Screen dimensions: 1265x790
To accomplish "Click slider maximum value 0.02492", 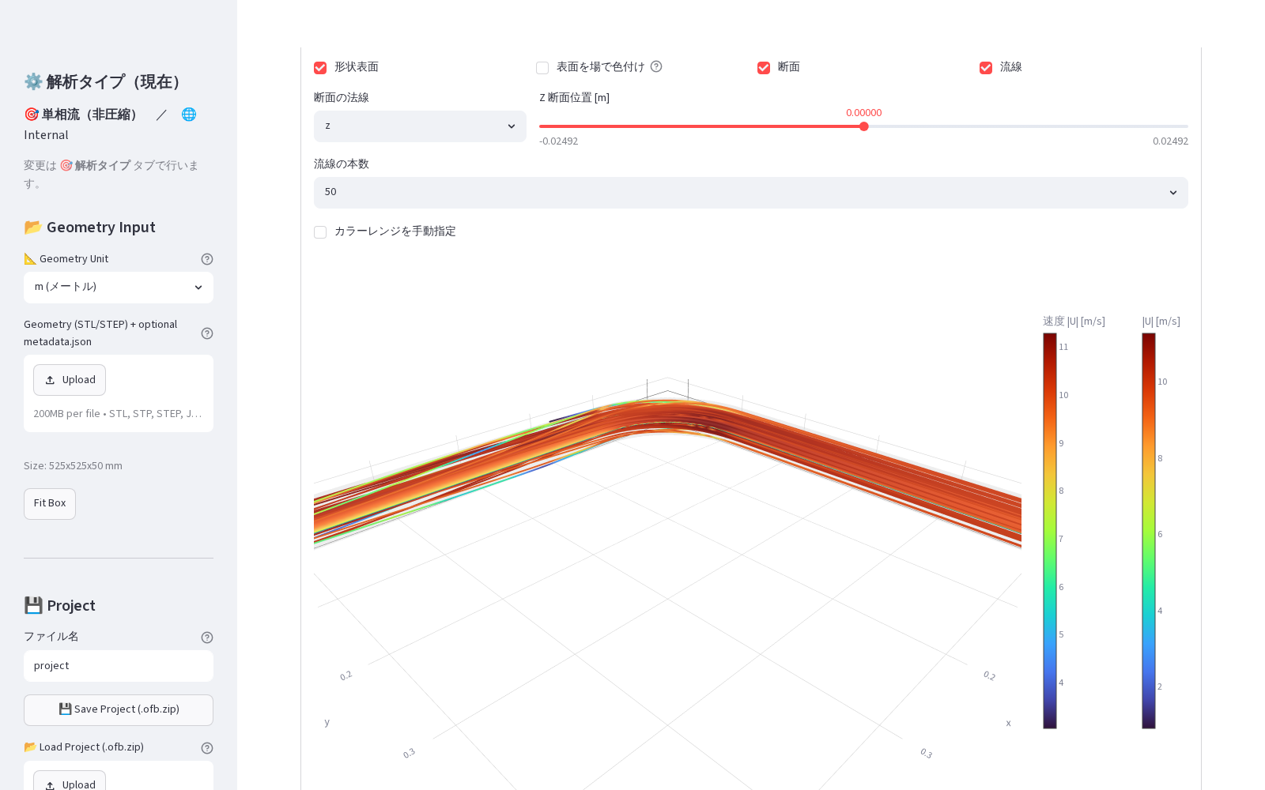I will [x=1170, y=141].
